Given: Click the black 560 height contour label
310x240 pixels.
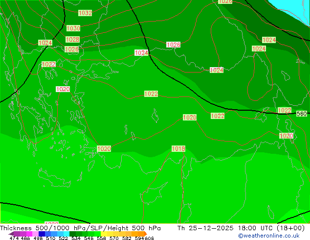Looking at the screenshot, I should (x=302, y=114).
